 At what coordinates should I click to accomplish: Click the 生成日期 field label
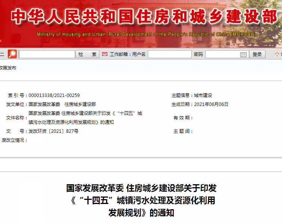click(x=182, y=104)
